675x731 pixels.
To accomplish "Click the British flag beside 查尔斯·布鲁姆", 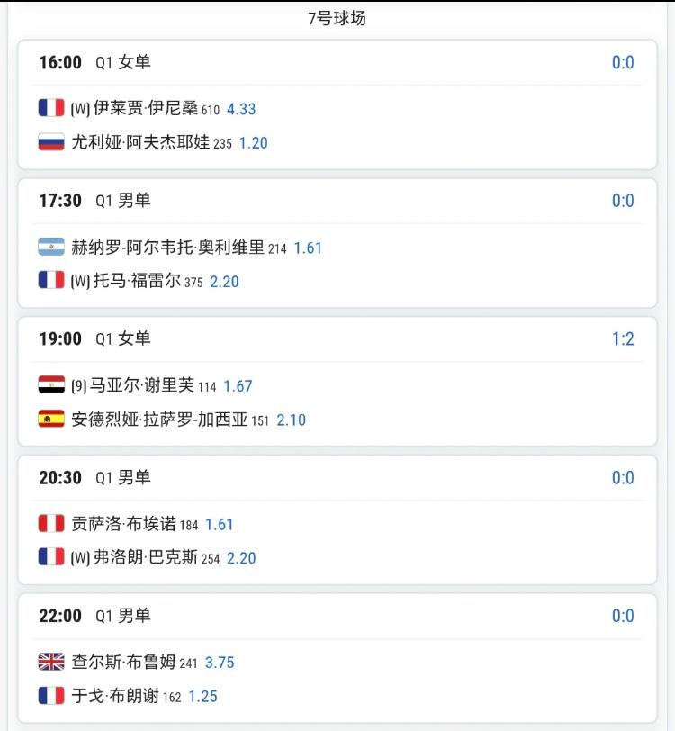I will 51,662.
